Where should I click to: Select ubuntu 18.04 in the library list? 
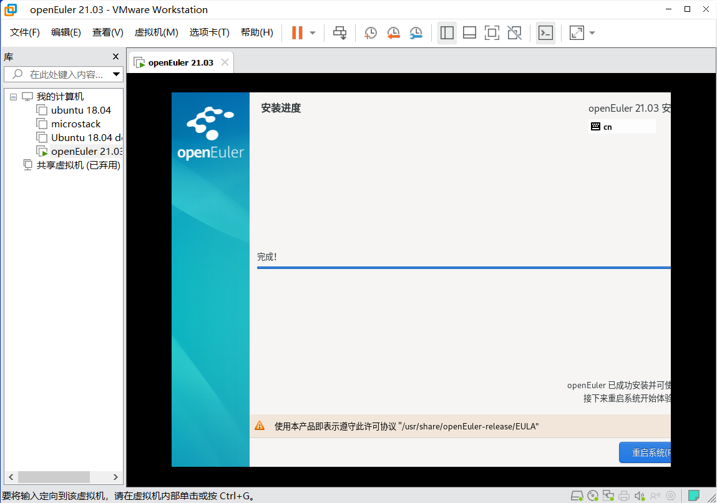[x=80, y=110]
